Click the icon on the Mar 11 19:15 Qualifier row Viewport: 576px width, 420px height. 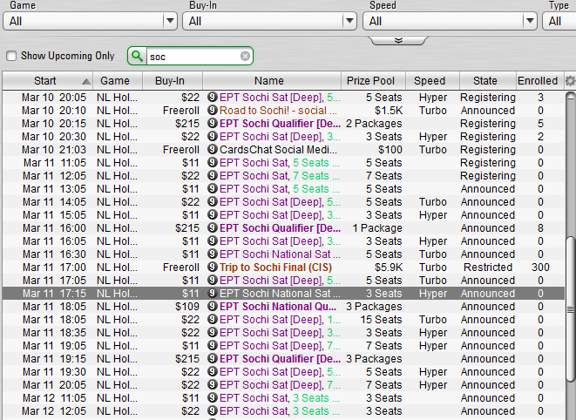coord(213,359)
